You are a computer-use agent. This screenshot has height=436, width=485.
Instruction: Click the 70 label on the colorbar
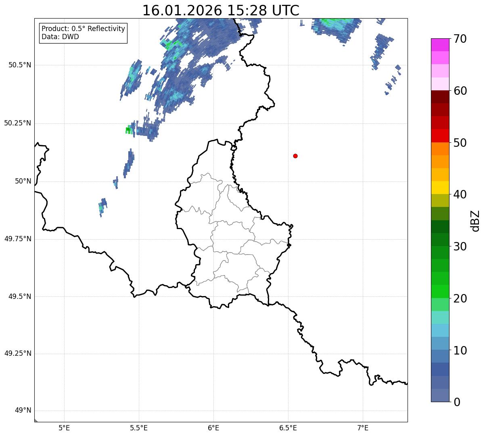pos(460,39)
